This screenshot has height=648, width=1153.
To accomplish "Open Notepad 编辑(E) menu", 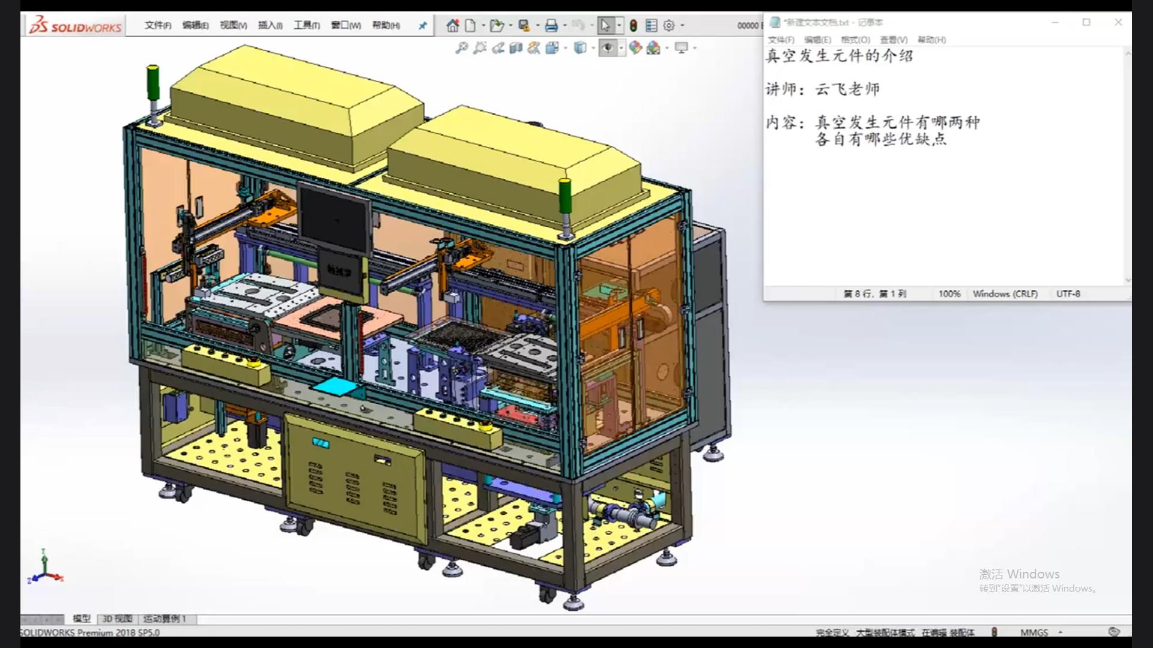I will (818, 40).
